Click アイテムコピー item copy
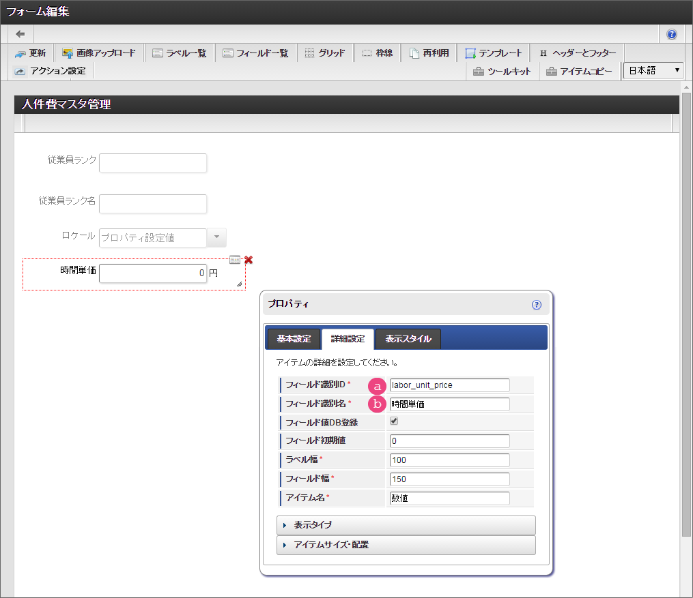Screen dimensions: 693x598 click(x=580, y=72)
